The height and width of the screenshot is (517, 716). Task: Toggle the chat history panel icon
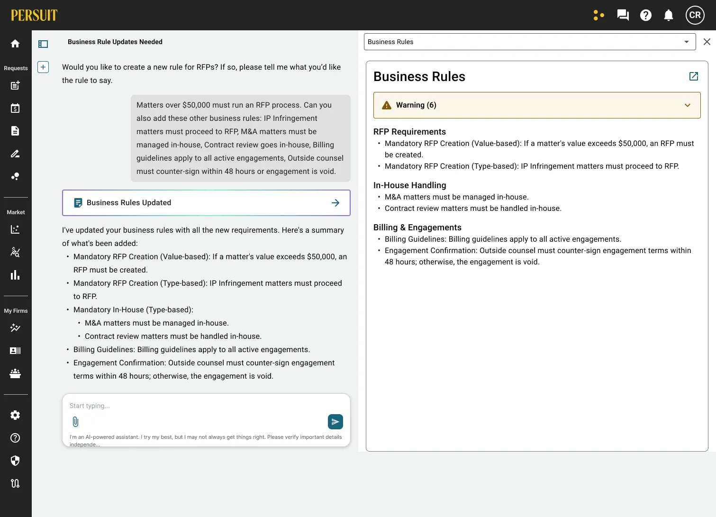click(x=43, y=44)
